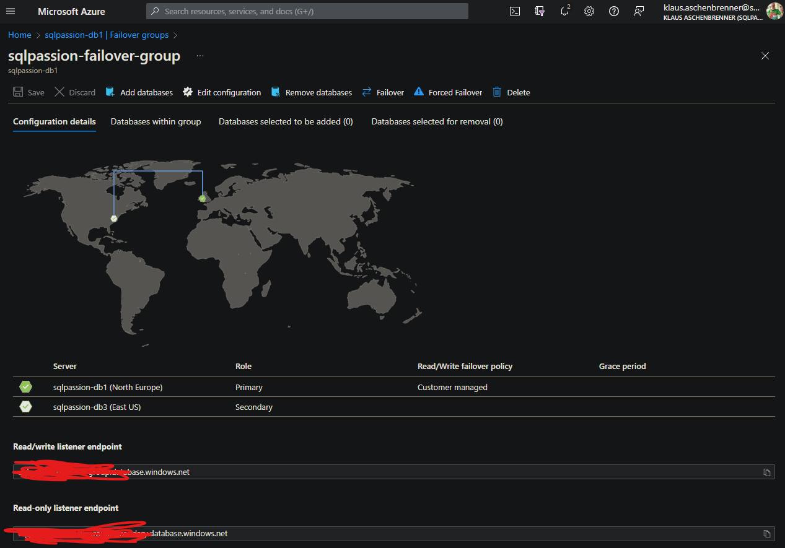Click the Read/Write failover policy header
Viewport: 785px width, 548px height.
[465, 366]
